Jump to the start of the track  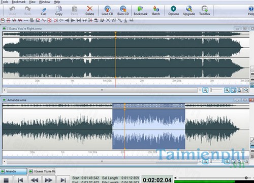coord(20,180)
